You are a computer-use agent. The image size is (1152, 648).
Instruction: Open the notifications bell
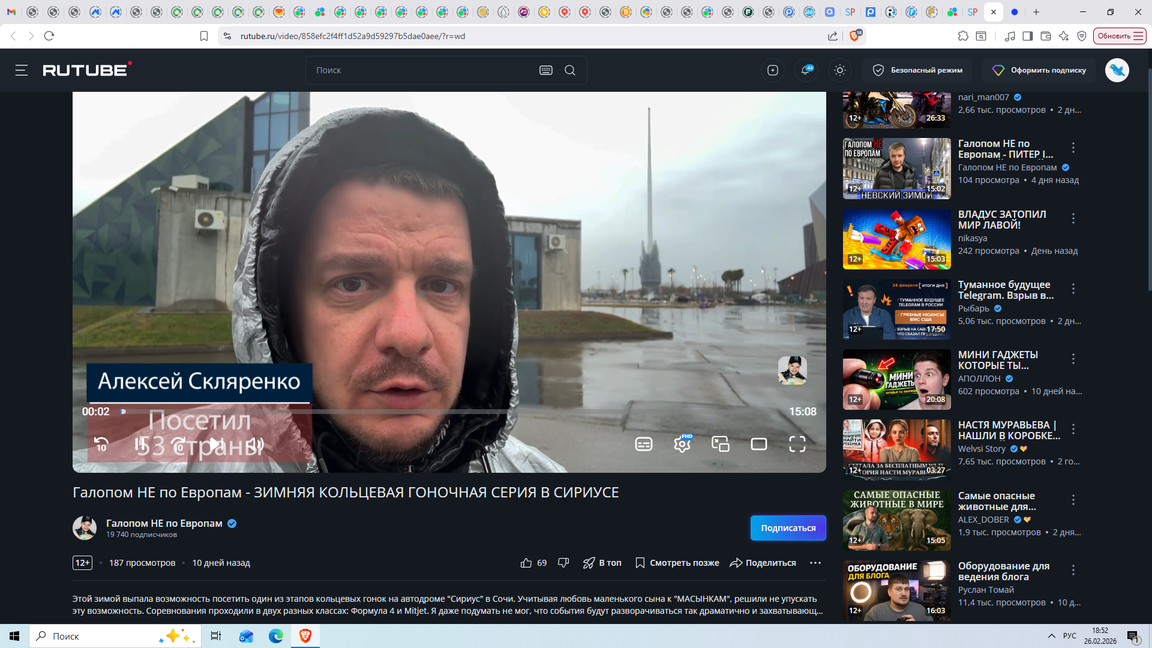806,70
